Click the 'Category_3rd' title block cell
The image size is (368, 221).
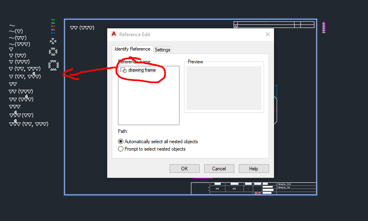click(296, 188)
